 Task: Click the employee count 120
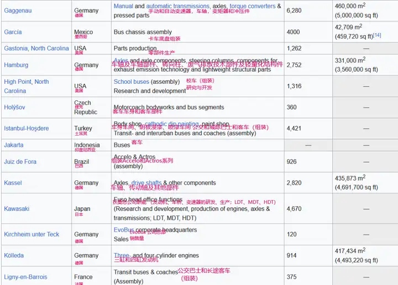pyautogui.click(x=292, y=234)
